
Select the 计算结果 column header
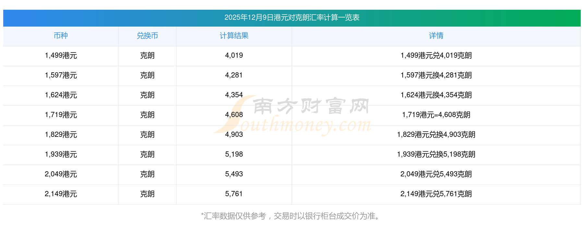pos(234,36)
